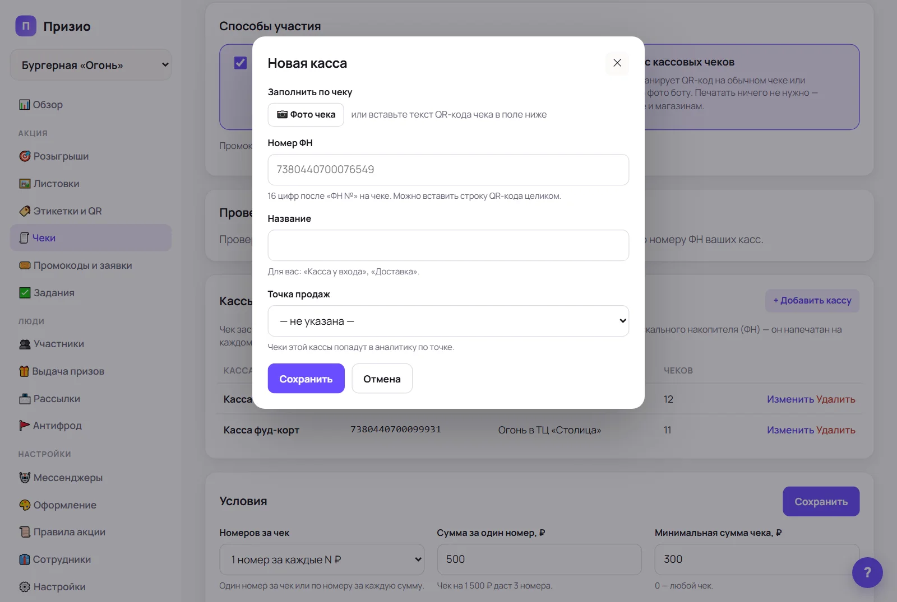Click Сохранить in the dialog
This screenshot has height=602, width=897.
tap(306, 379)
